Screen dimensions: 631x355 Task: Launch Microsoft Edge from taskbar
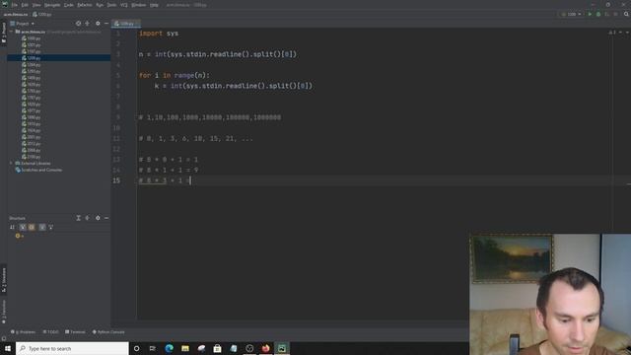click(169, 348)
